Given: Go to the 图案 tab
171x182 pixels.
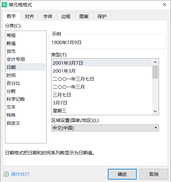Looking at the screenshot, I should 84,16.
